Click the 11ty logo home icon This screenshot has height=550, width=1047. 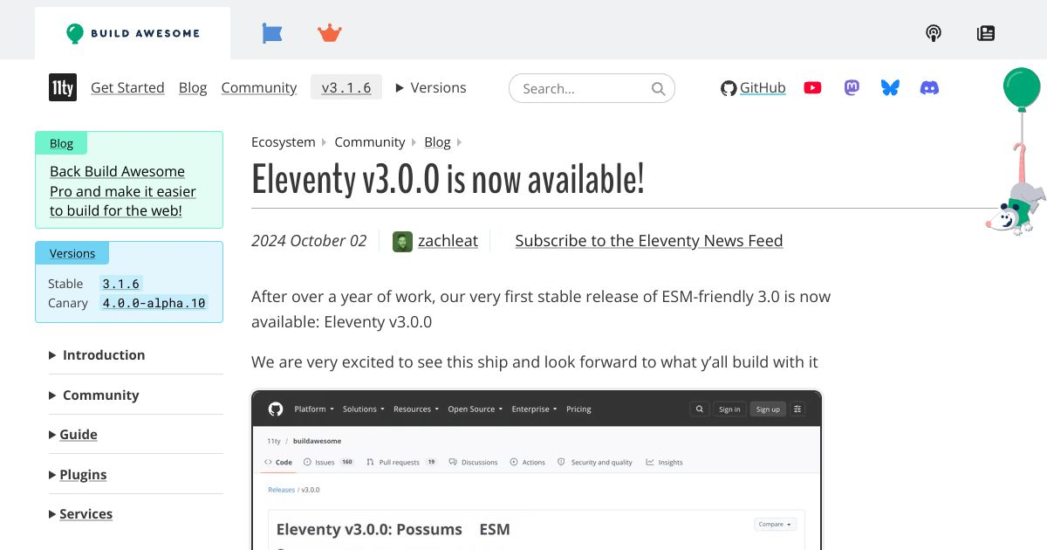63,87
